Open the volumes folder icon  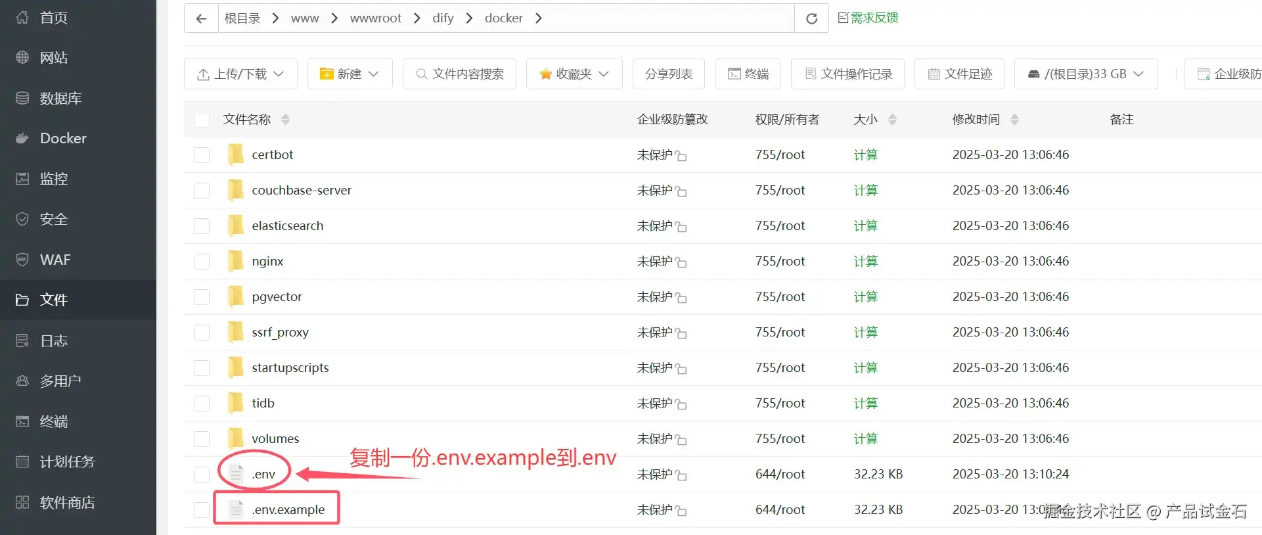(x=235, y=438)
